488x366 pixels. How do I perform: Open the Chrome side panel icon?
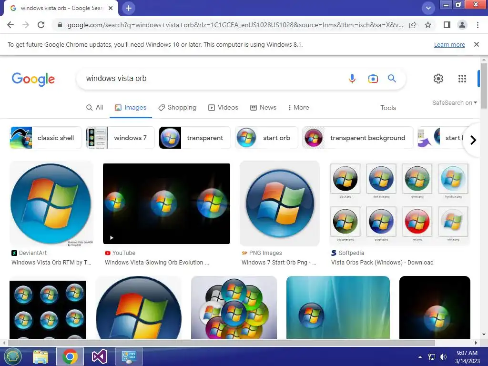tap(447, 25)
